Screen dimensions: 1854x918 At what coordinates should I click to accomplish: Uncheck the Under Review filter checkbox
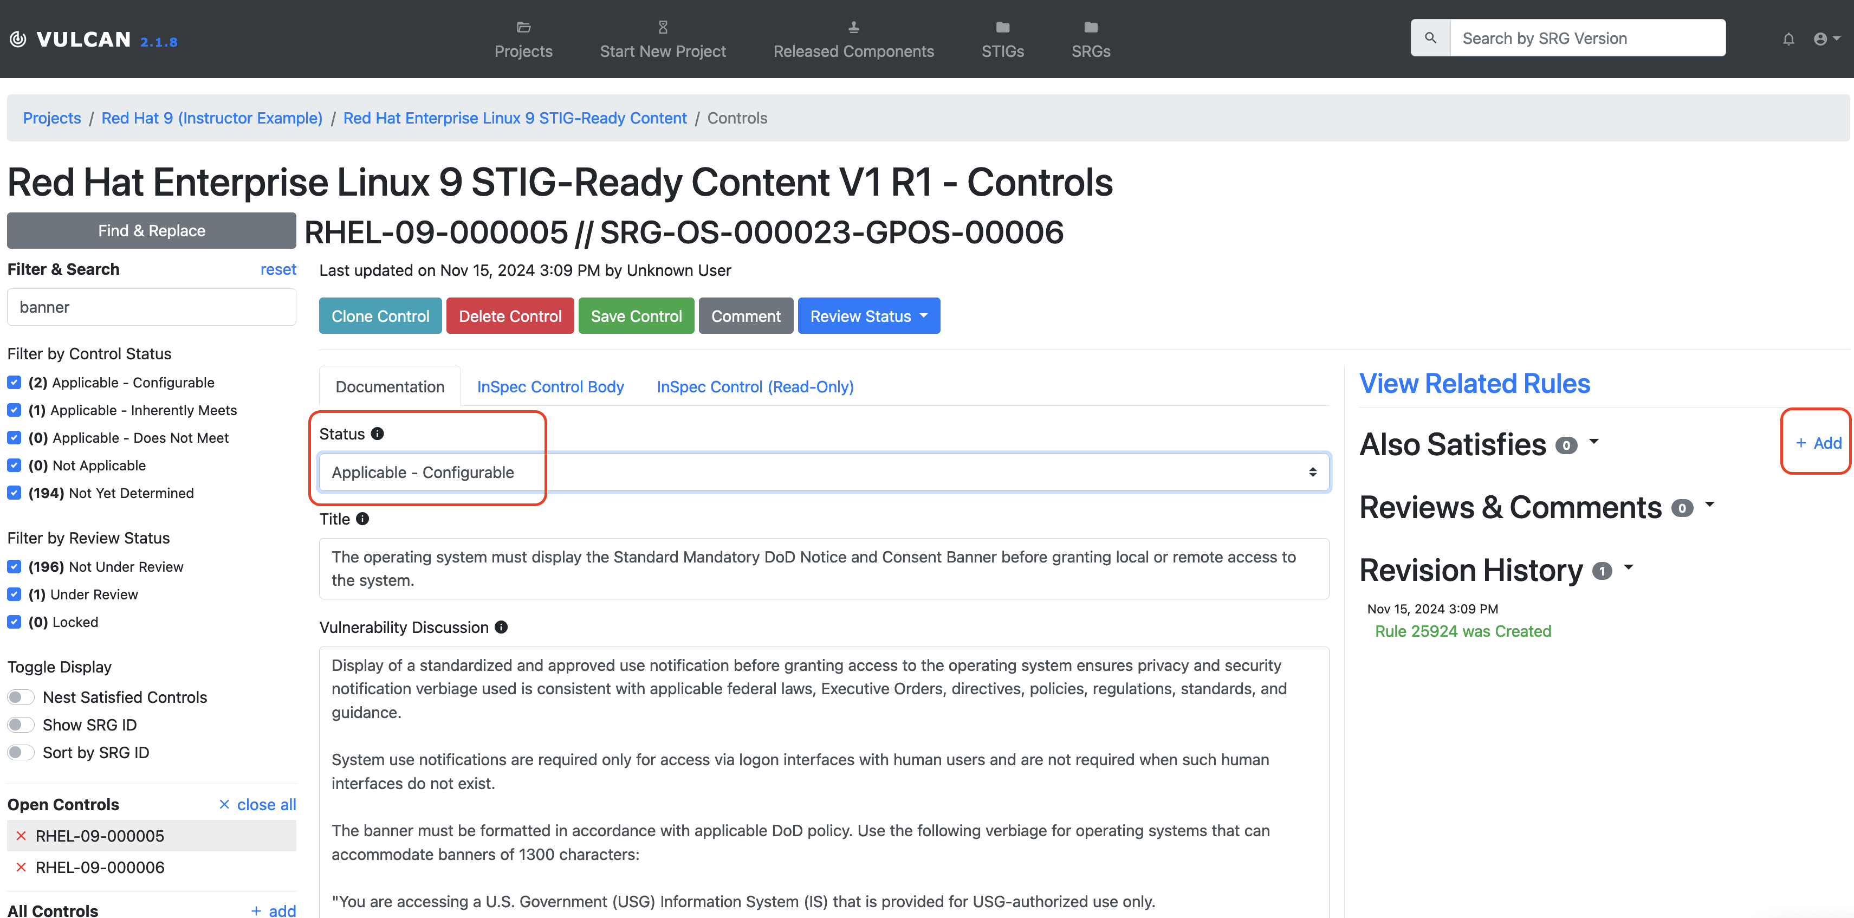coord(15,594)
